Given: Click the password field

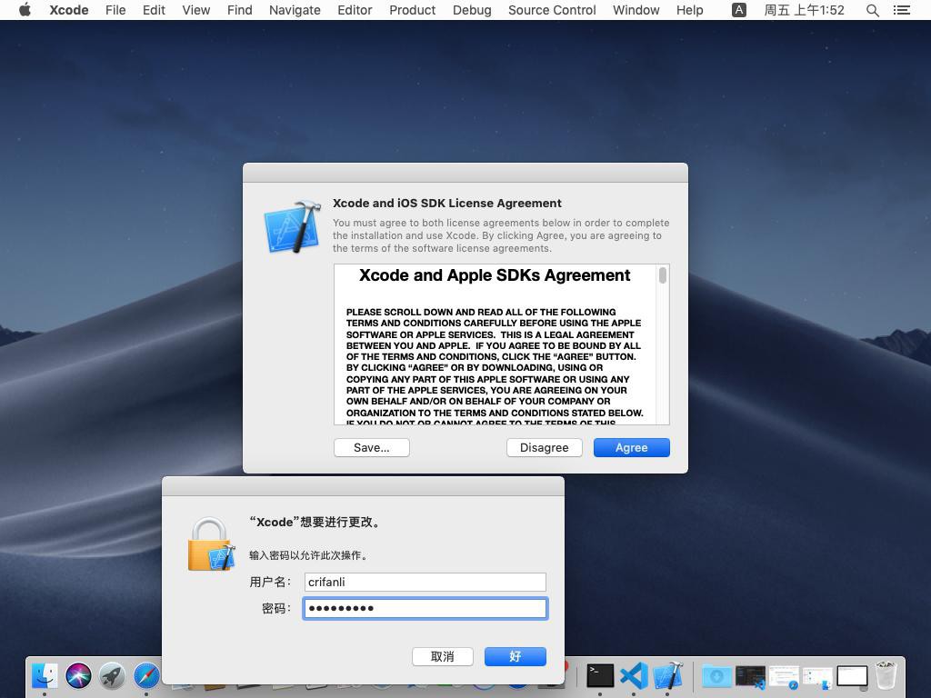Looking at the screenshot, I should click(425, 608).
